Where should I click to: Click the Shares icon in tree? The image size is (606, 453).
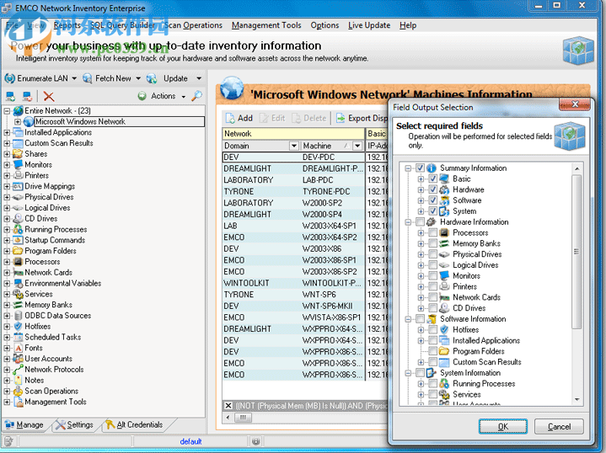[18, 154]
